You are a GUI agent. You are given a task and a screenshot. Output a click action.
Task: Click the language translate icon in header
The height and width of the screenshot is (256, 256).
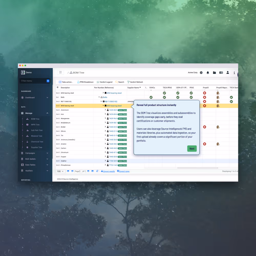point(221,73)
